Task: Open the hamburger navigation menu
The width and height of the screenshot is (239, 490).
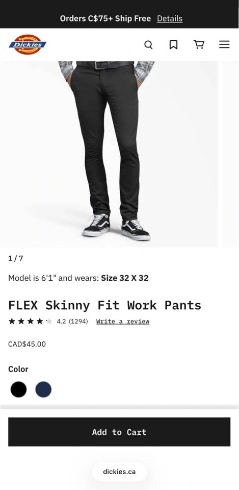Action: 224,45
